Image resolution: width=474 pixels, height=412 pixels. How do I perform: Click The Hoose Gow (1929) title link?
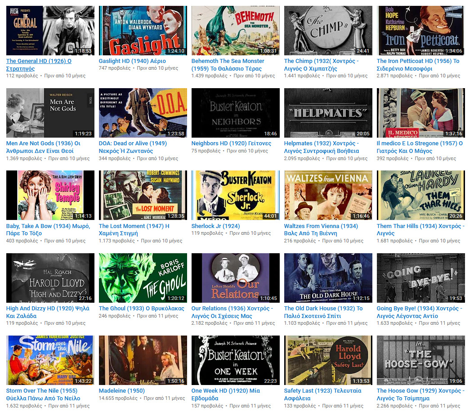(420, 394)
